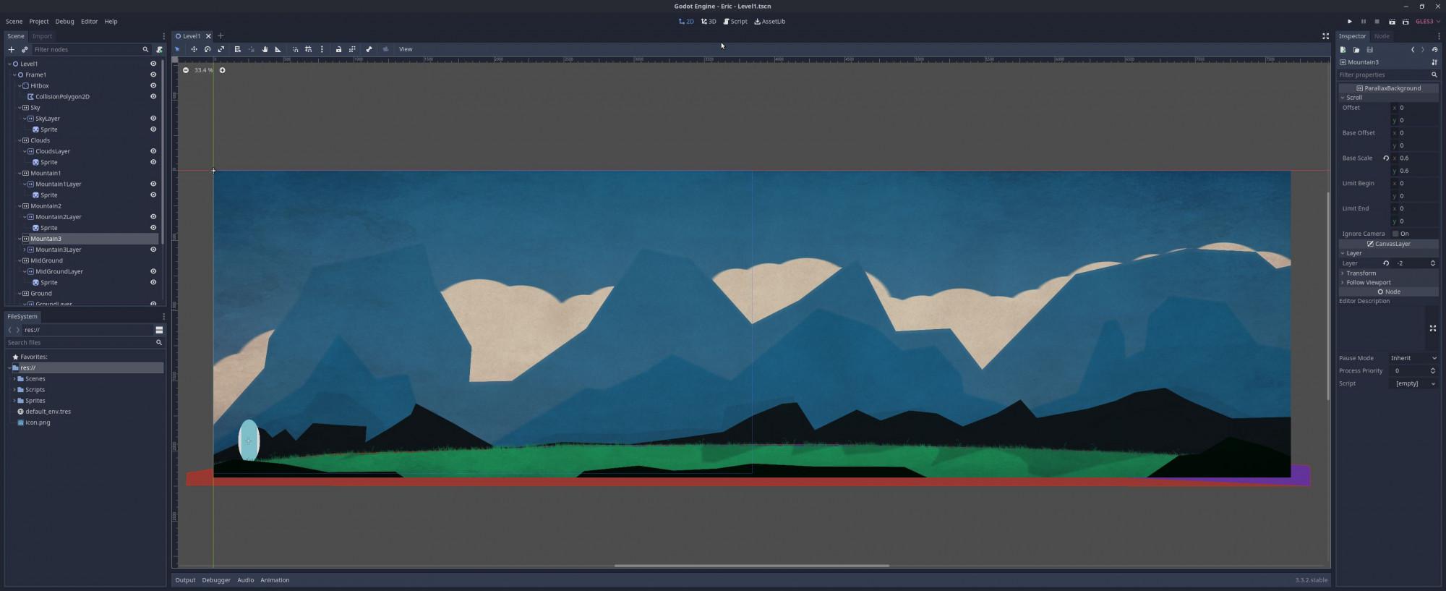Open the AssetLib workspace
This screenshot has width=1446, height=591.
(x=769, y=22)
